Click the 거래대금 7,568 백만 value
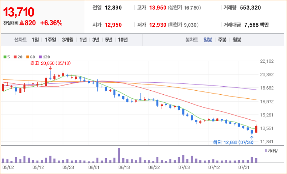287x174 pixels. pyautogui.click(x=256, y=25)
